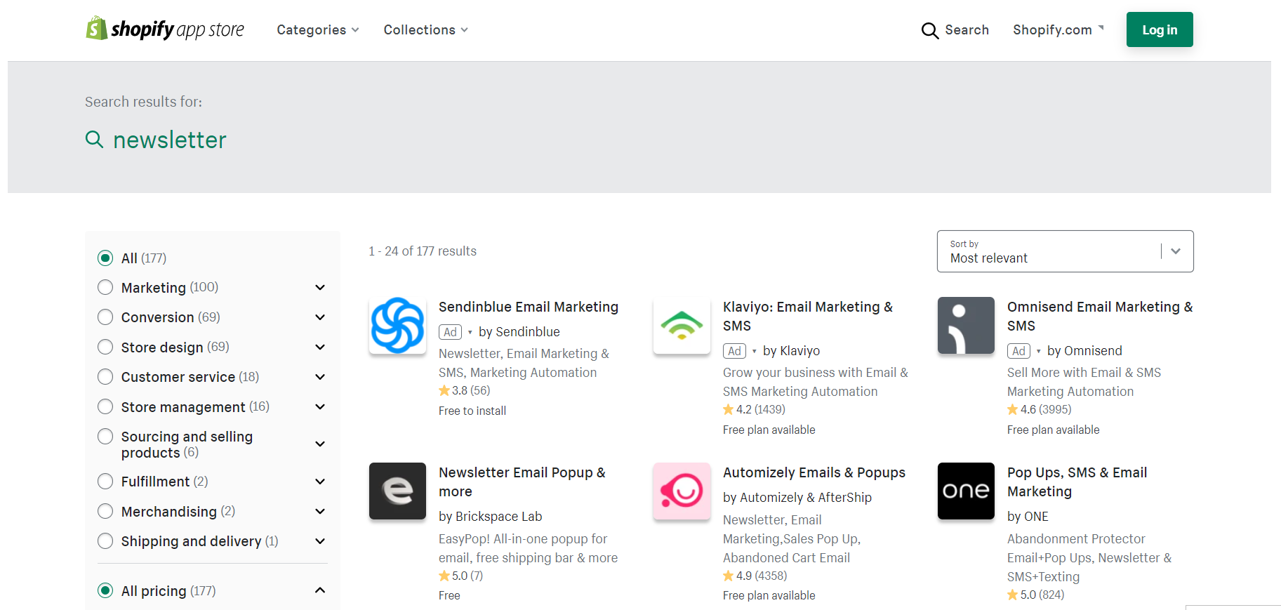Open the Categories menu
This screenshot has height=610, width=1281.
(318, 30)
